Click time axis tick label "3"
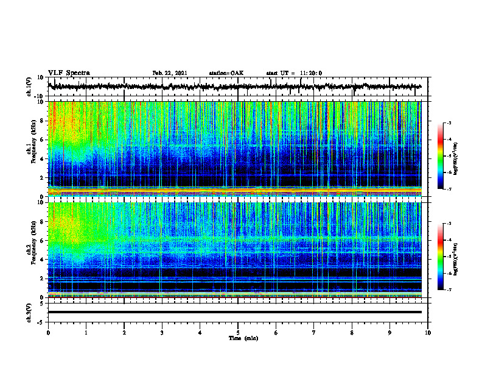The height and width of the screenshot is (373, 482). [x=162, y=333]
